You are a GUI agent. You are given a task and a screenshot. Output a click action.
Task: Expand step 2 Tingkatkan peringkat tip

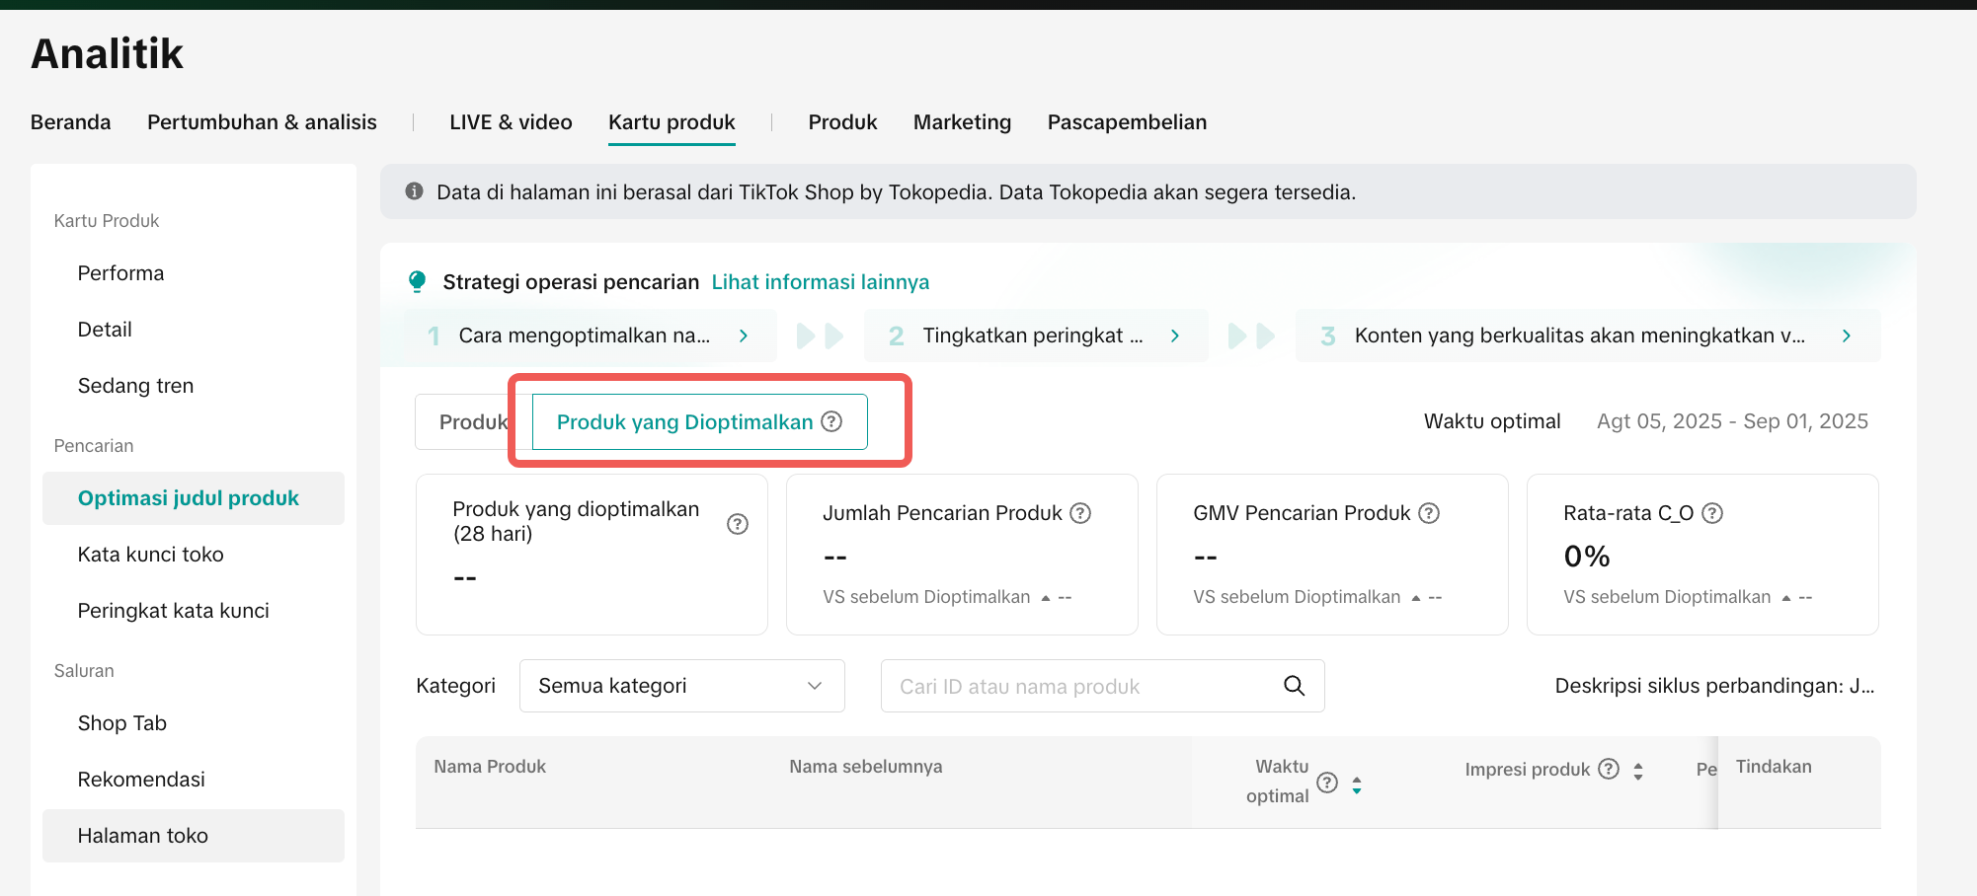1175,336
